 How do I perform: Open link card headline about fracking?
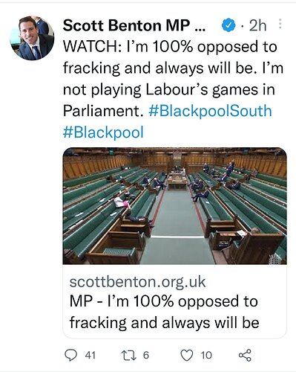click(x=164, y=312)
